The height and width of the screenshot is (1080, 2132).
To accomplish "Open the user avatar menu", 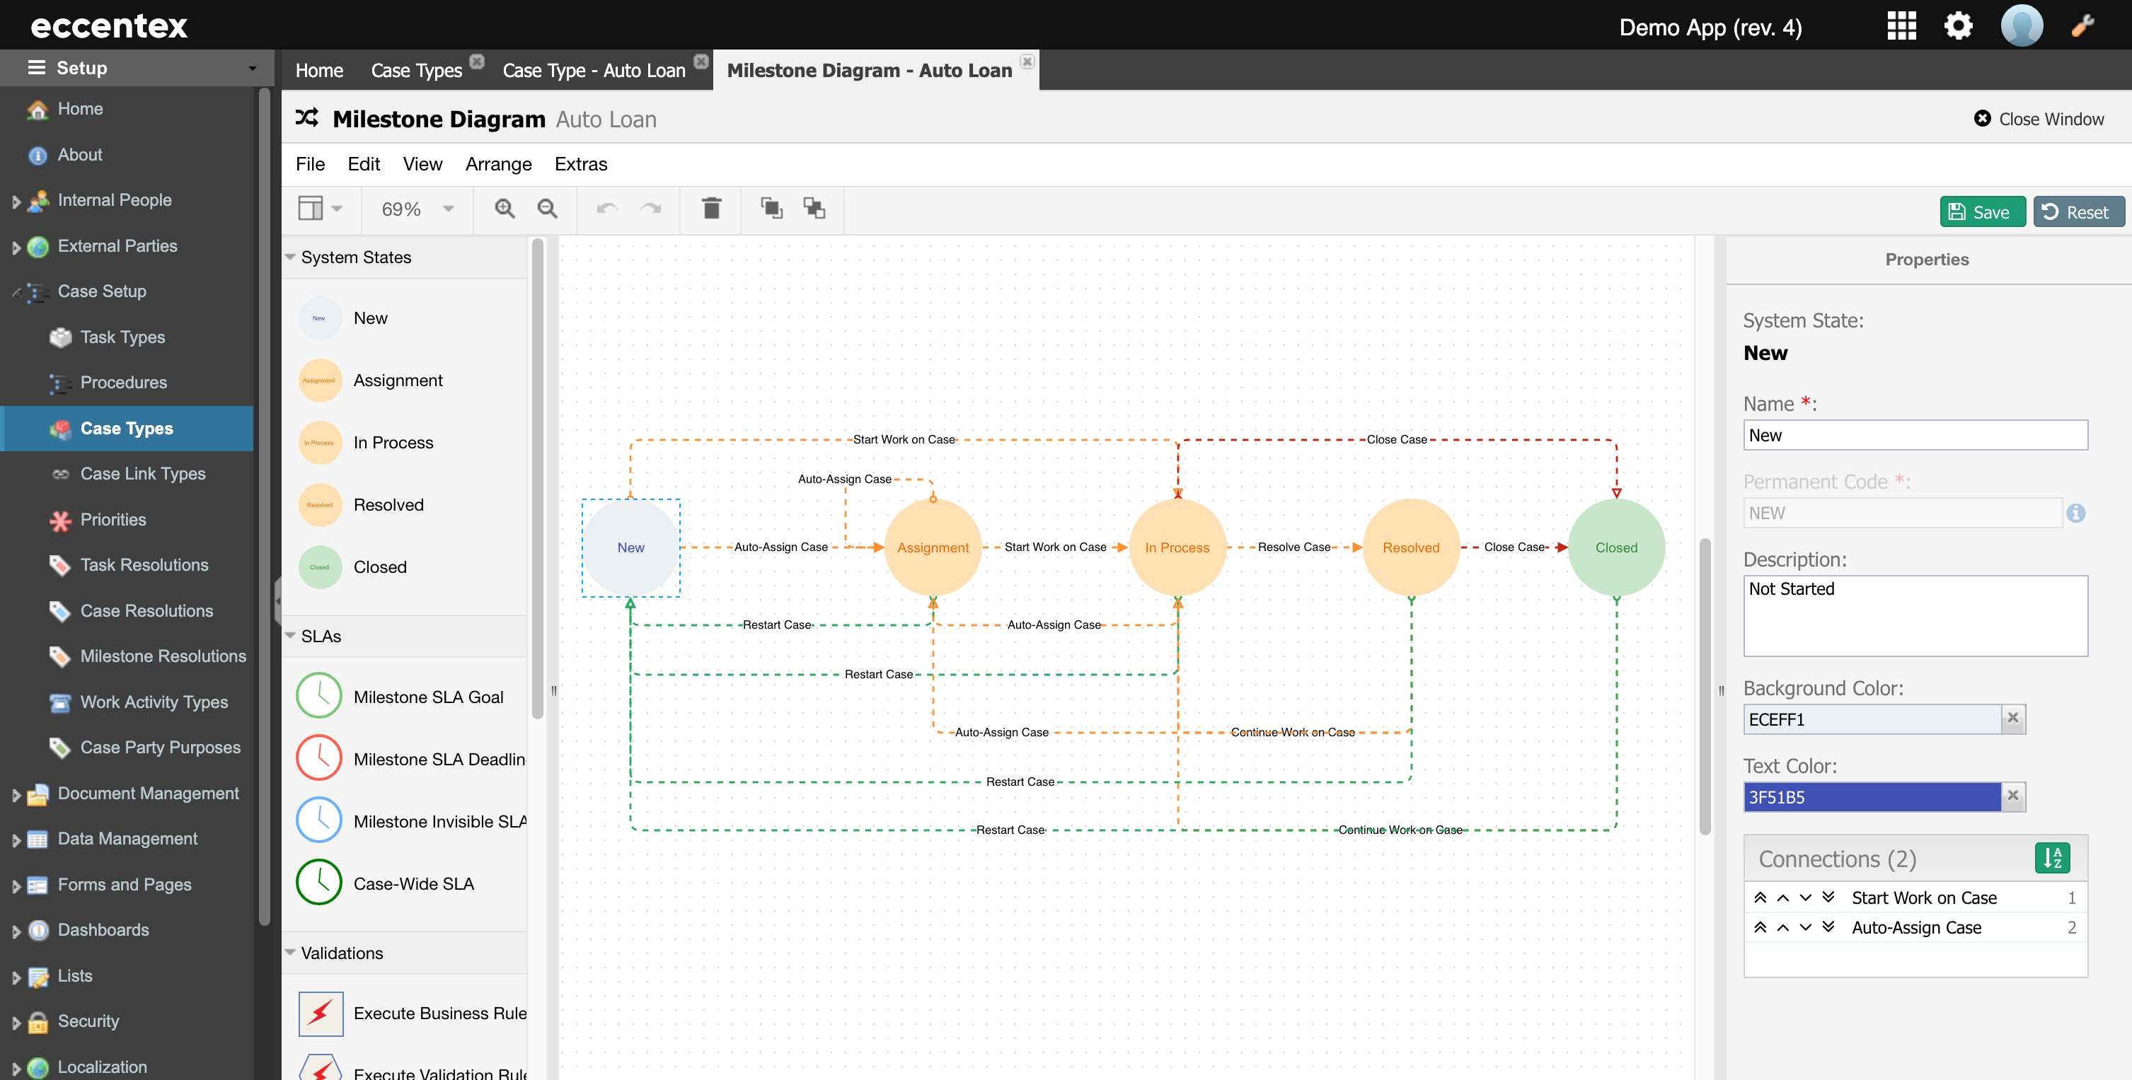I will pos(2021,25).
